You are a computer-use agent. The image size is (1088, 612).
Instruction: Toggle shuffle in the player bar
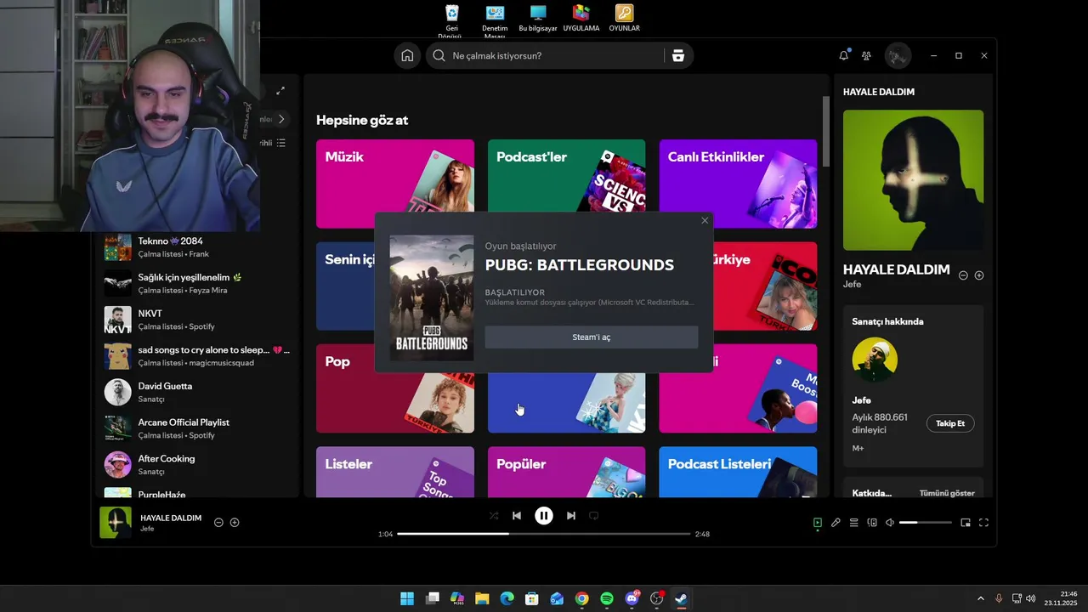(494, 515)
